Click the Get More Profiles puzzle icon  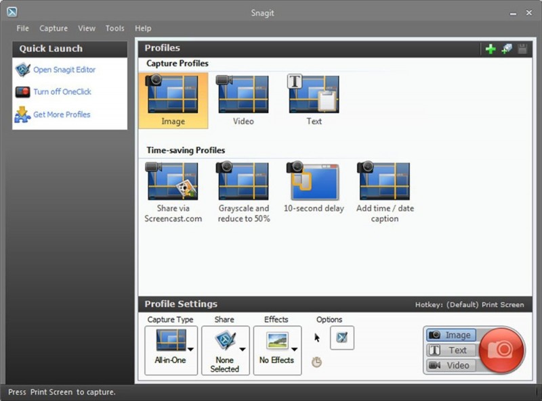pos(22,115)
